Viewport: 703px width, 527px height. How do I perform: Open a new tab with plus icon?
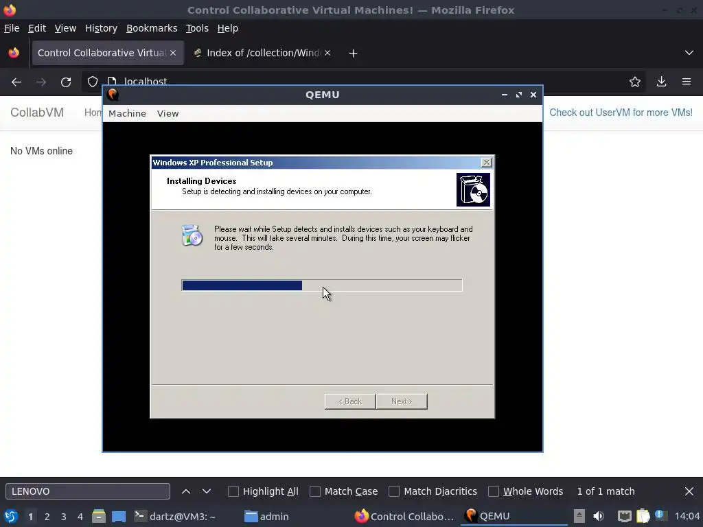coord(353,54)
